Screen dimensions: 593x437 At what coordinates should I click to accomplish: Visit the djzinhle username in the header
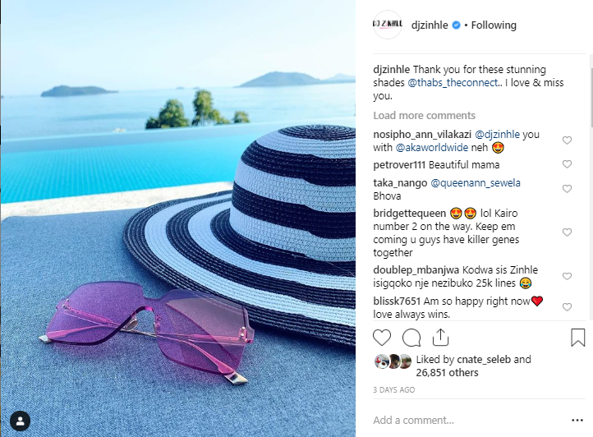430,25
